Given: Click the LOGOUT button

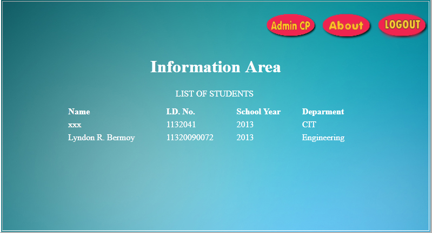Looking at the screenshot, I should coord(402,25).
